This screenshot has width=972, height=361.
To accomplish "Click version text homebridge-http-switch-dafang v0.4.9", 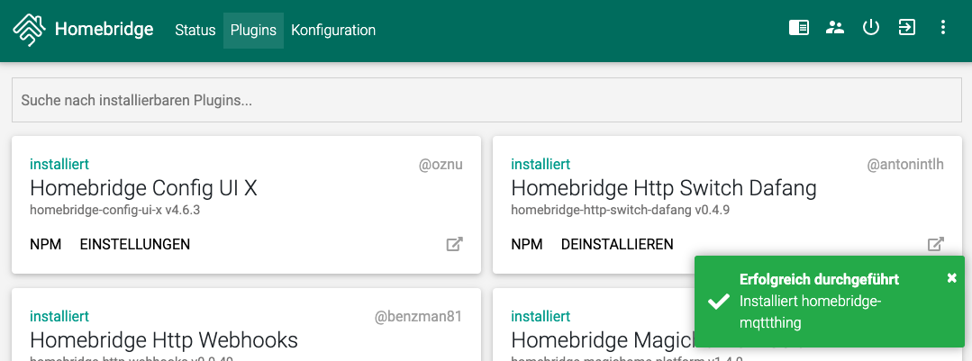I will click(620, 210).
